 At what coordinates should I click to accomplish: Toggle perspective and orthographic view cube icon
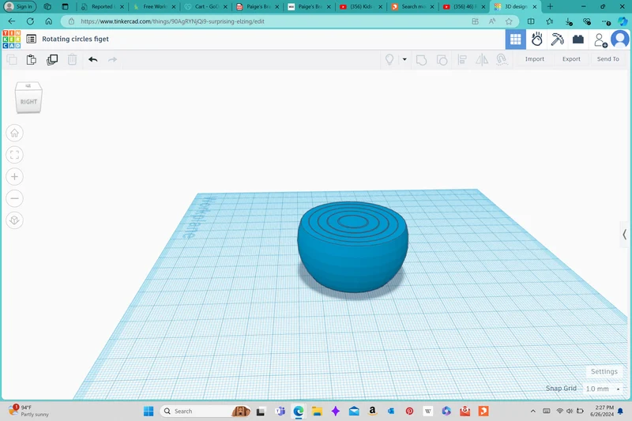14,220
